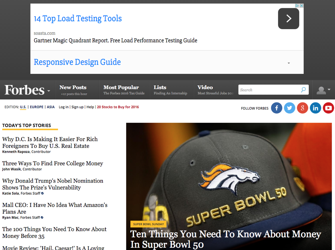The image size is (335, 250).
Task: Open the New Posts menu
Action: point(73,87)
